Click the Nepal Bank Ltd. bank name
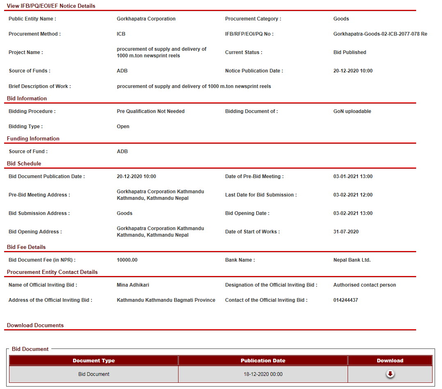Image resolution: width=442 pixels, height=389 pixels. click(352, 260)
